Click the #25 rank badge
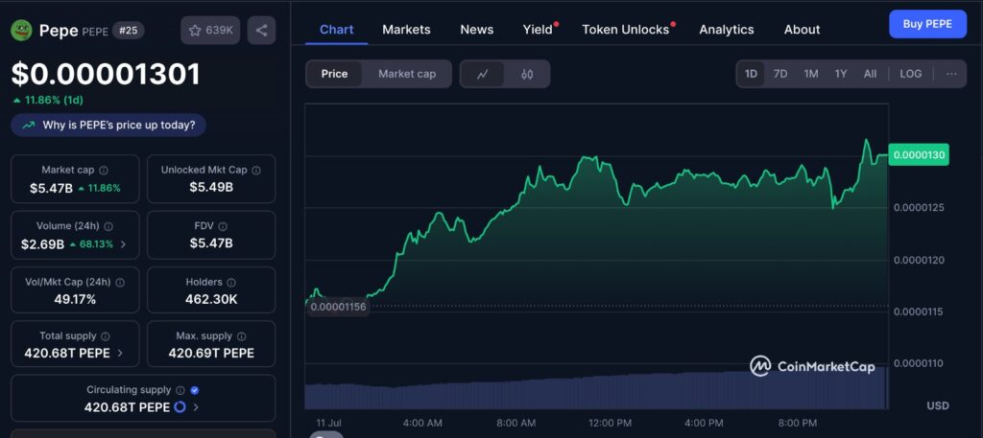The image size is (983, 438). [x=128, y=31]
